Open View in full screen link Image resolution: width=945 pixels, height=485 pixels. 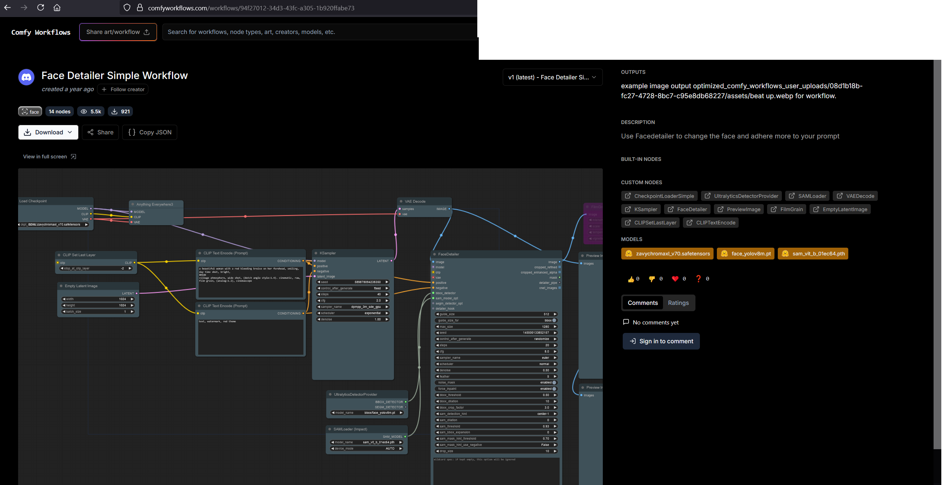pos(49,156)
